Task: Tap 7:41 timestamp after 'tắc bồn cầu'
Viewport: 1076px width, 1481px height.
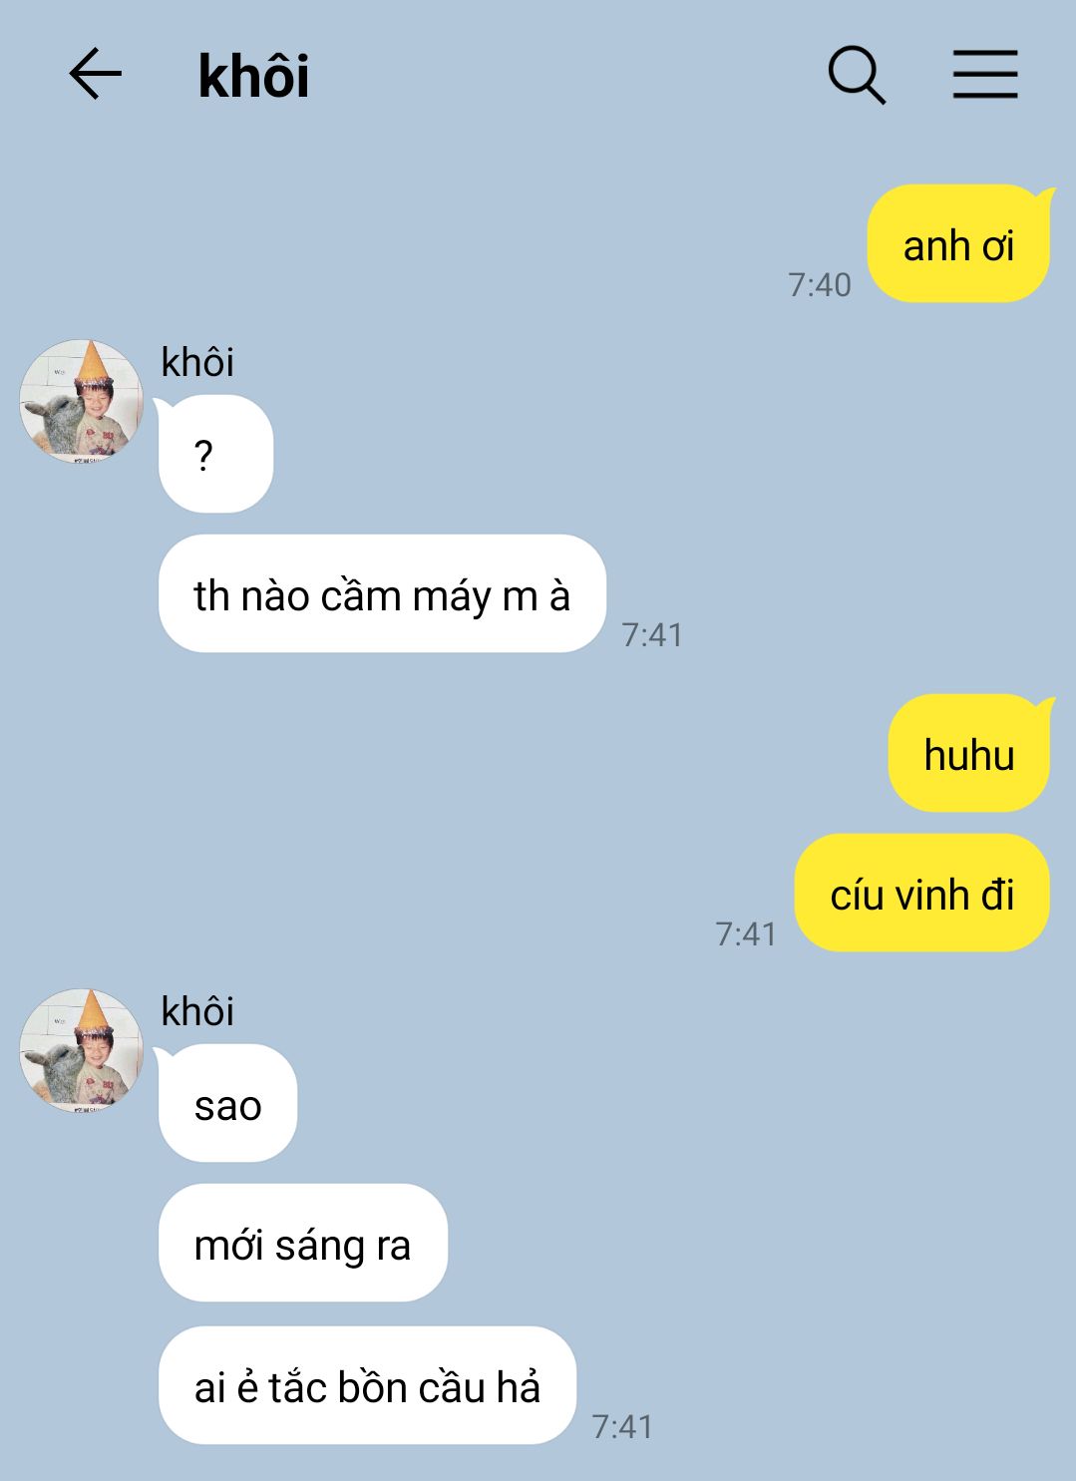Action: [622, 1427]
